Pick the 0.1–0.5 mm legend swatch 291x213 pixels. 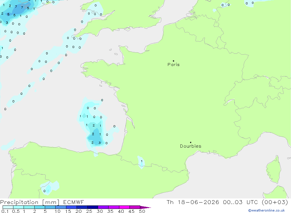tap(8, 207)
